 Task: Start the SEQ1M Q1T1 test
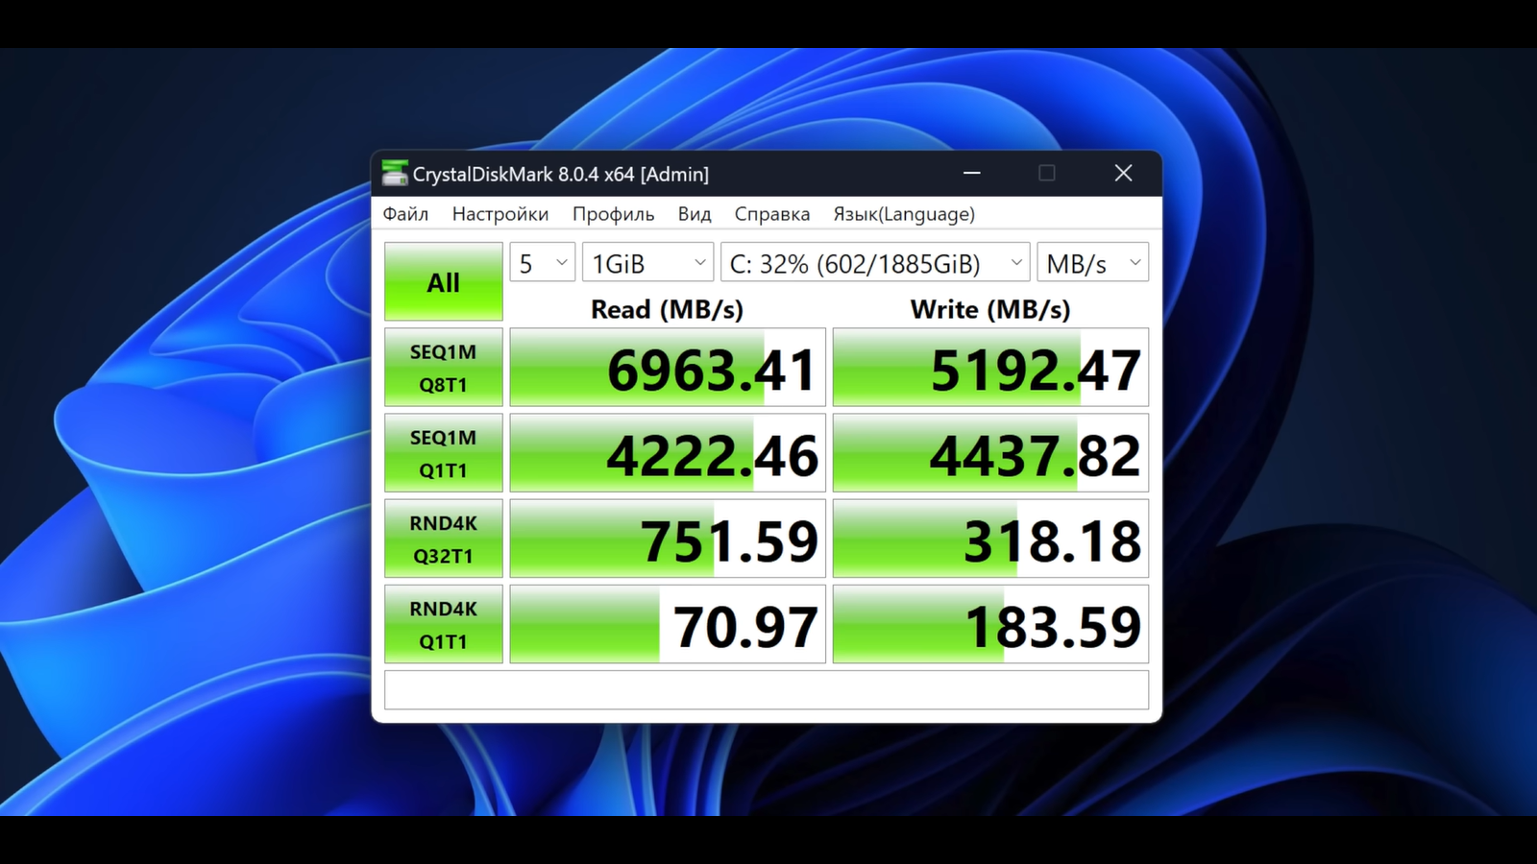(x=443, y=453)
